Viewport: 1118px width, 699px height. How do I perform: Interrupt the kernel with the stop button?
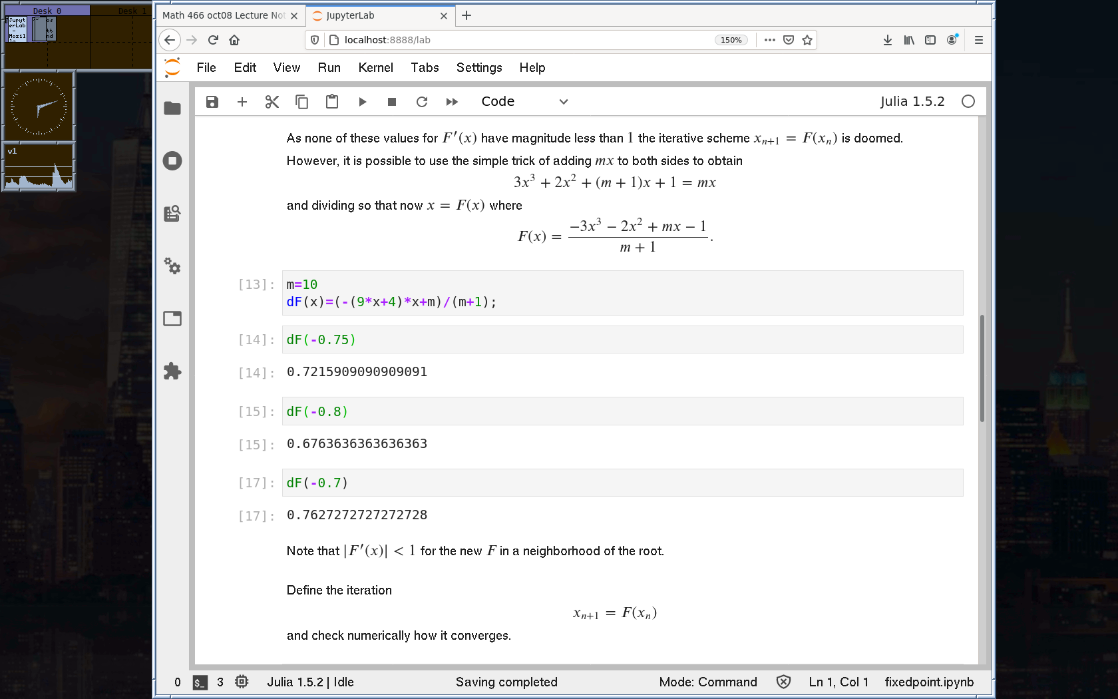392,102
